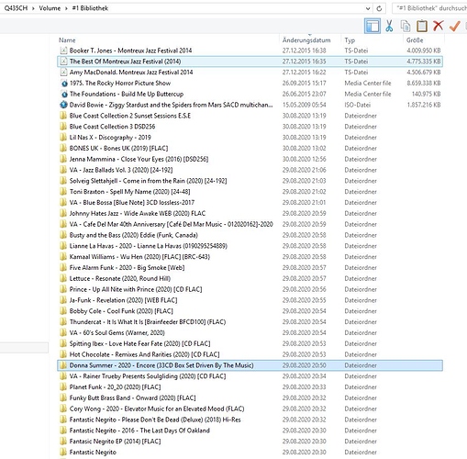This screenshot has width=467, height=459.
Task: Click the David Bowie ISO disc icon
Action: click(63, 105)
